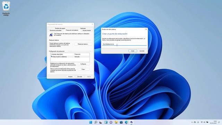This screenshot has height=125, width=222.
Task: Click the Unidades disponibles column header
Action: coord(57,54)
